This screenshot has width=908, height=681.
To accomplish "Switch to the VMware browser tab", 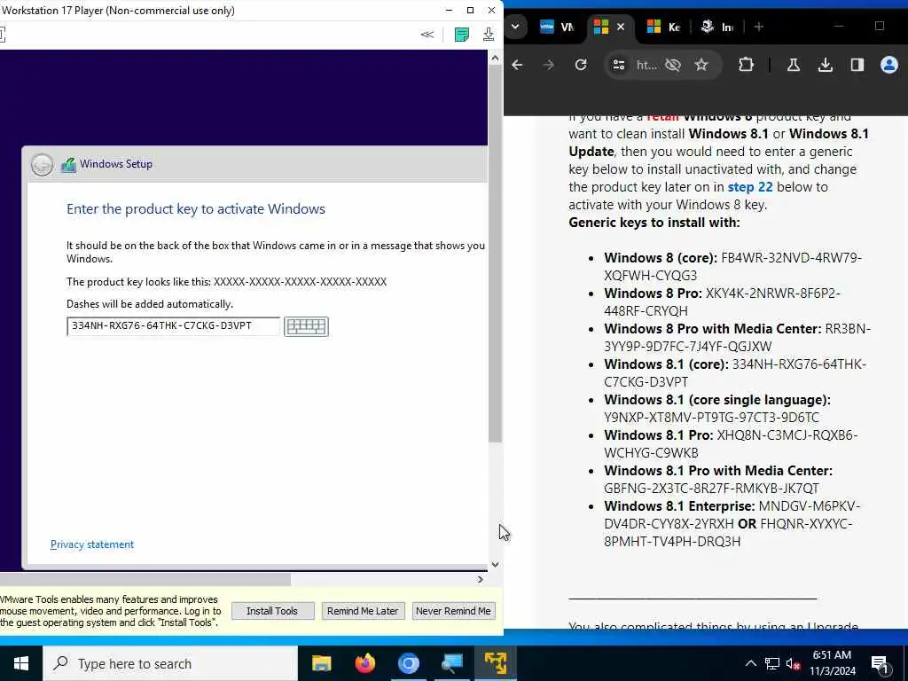I will point(557,27).
